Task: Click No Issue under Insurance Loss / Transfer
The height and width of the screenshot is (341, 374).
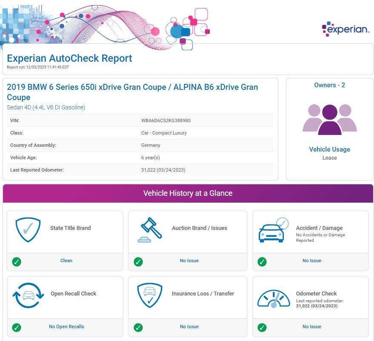Action: [189, 327]
